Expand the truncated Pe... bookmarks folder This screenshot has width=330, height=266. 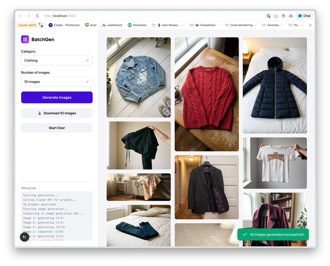point(296,25)
